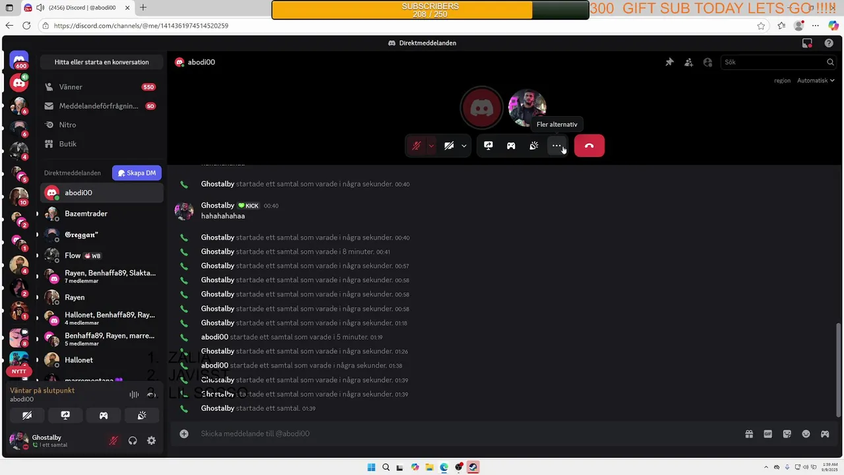Turn on camera in call controls

coord(449,146)
